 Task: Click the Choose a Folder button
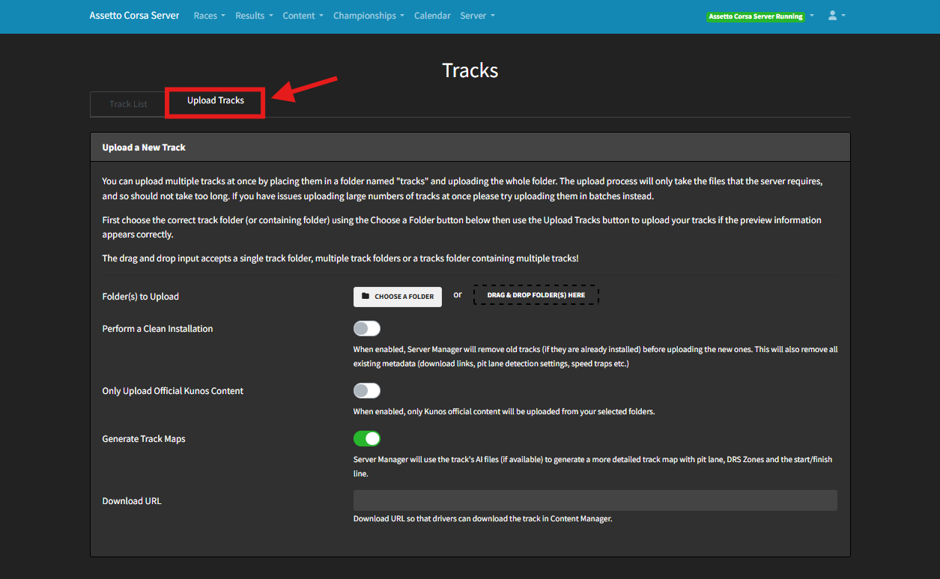coord(398,297)
